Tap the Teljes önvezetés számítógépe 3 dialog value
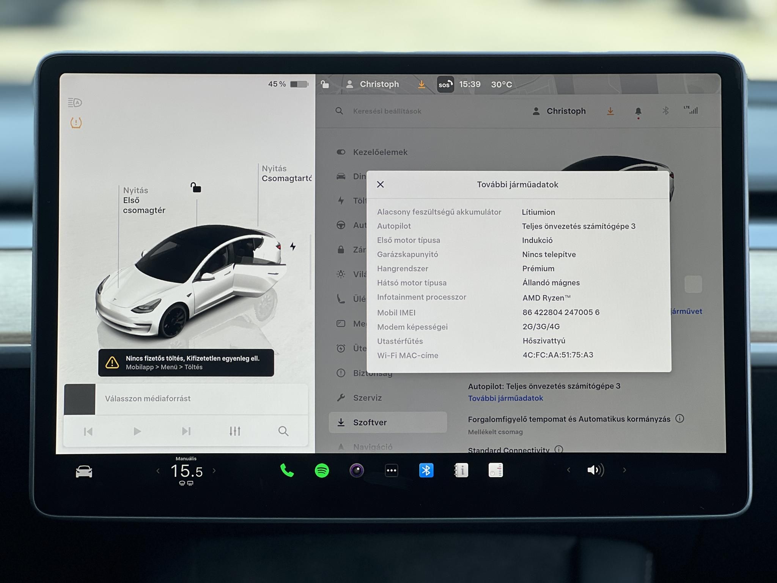This screenshot has height=583, width=777. coord(579,226)
